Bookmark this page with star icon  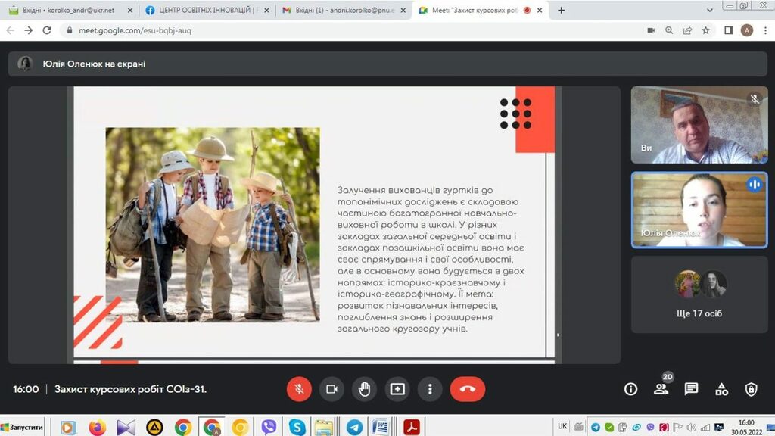point(706,30)
